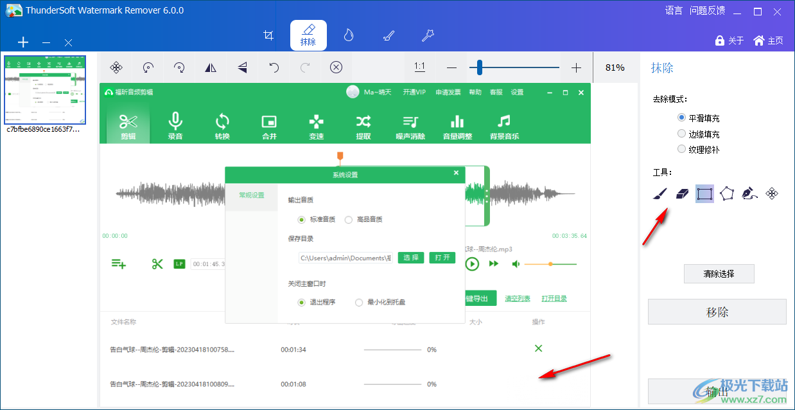Screen dimensions: 795x410
Task: Click filename c7bfbe6890ce1663f7...
Action: pyautogui.click(x=43, y=129)
